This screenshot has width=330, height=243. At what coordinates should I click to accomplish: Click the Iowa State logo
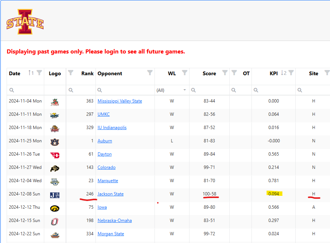pos(25,22)
